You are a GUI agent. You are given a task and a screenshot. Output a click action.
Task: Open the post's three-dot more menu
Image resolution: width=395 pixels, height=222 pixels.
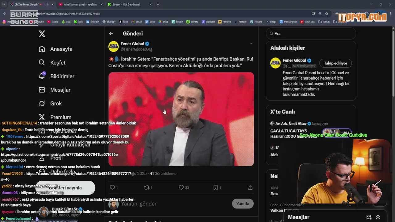252,44
